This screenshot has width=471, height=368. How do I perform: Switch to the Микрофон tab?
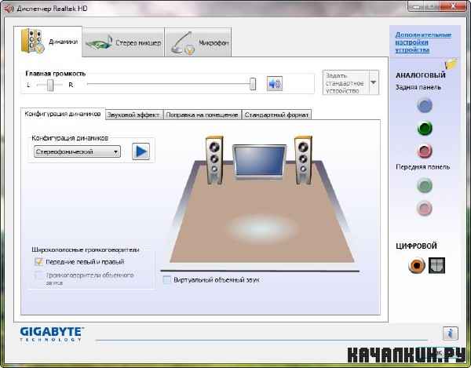(x=199, y=42)
